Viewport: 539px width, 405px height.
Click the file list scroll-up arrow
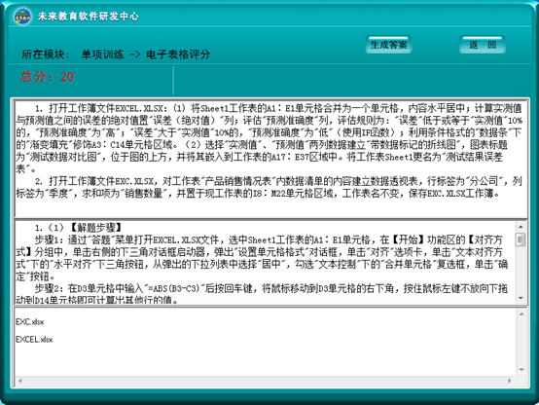[521, 313]
